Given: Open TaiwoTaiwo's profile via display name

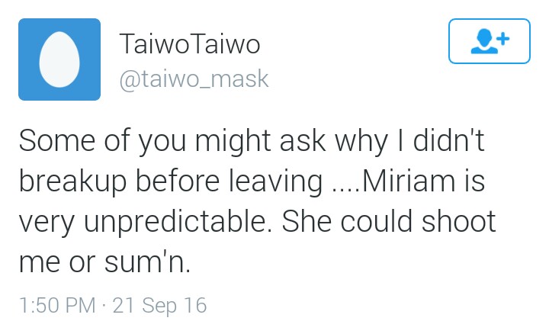Looking at the screenshot, I should pos(190,44).
